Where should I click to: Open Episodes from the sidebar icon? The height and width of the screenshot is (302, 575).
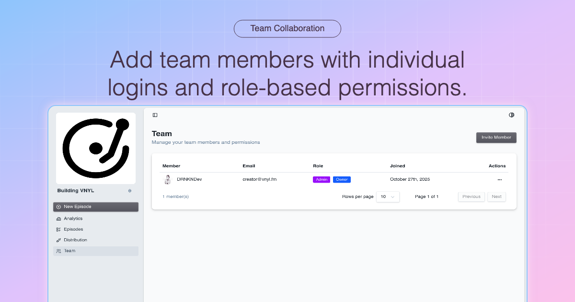[59, 229]
